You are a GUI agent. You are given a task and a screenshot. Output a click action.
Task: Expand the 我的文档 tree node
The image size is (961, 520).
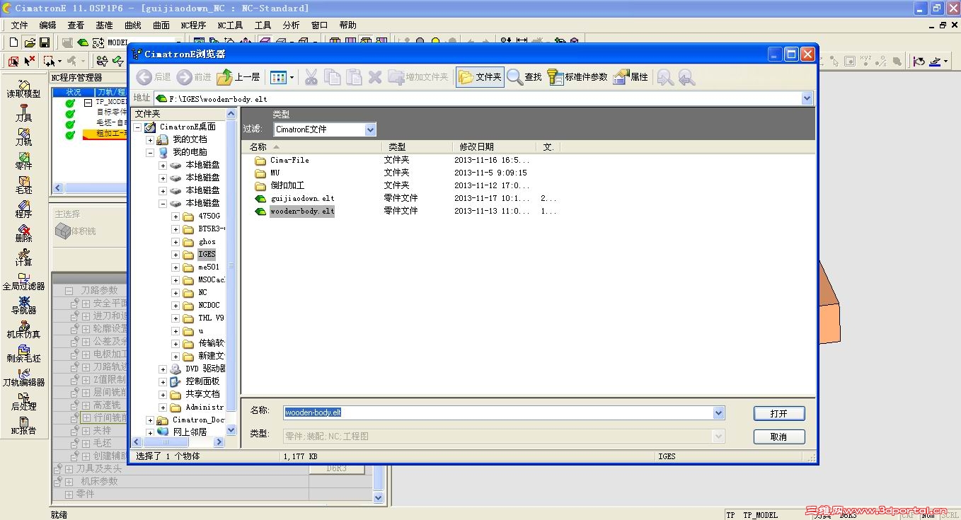point(150,140)
